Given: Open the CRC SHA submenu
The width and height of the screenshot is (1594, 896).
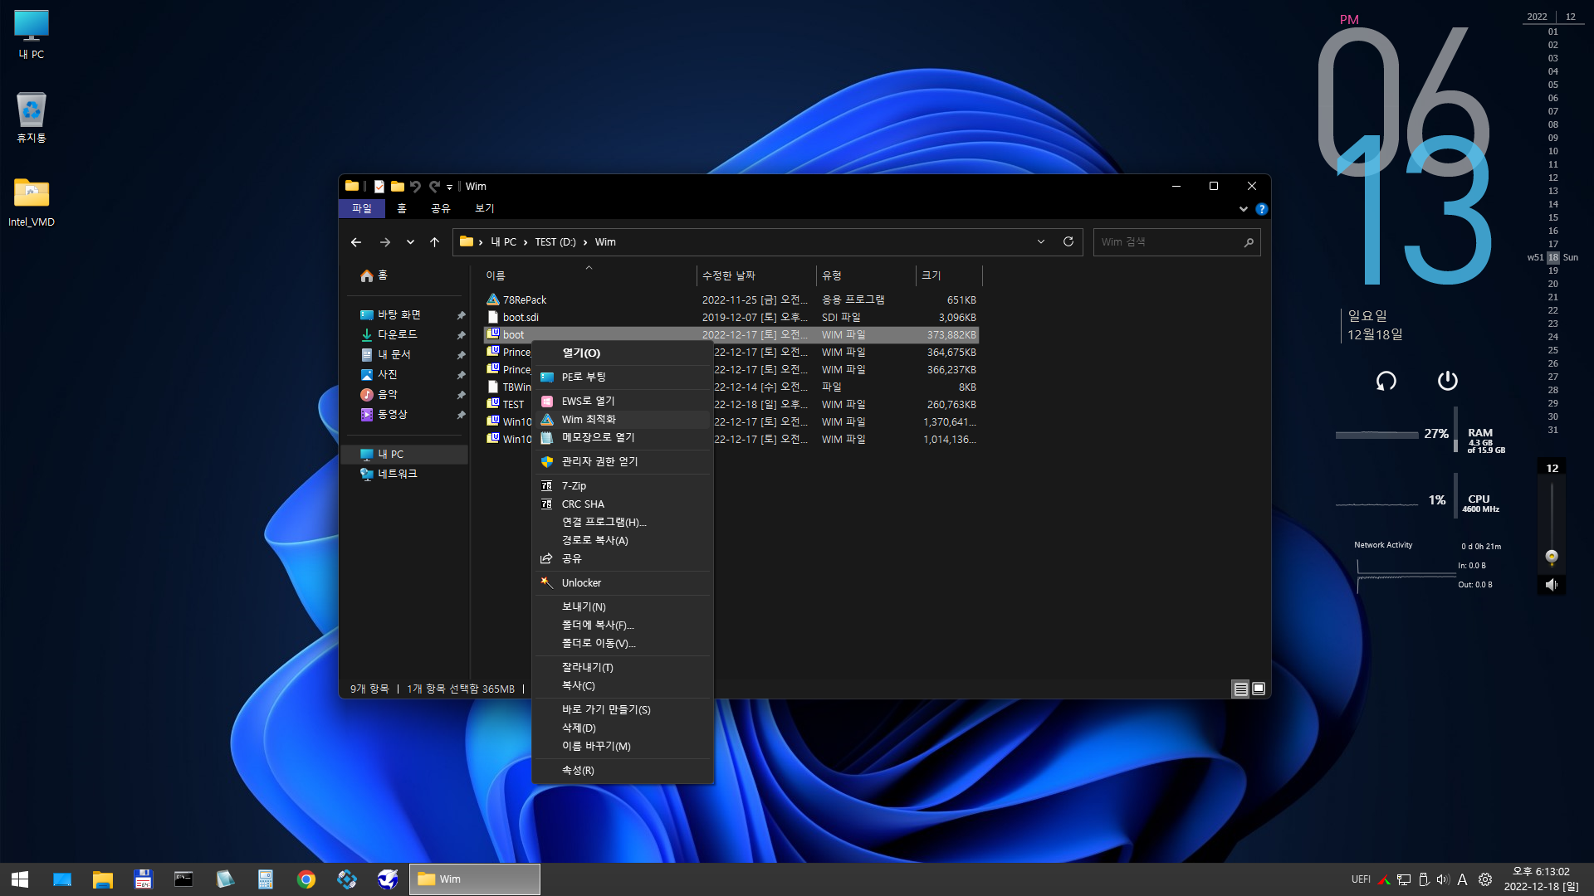Looking at the screenshot, I should 623,504.
